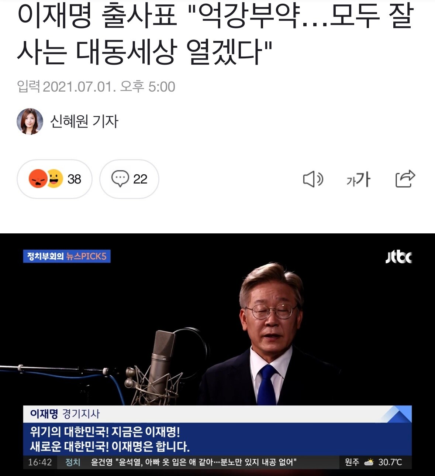
Task: View the 22 comments
Action: click(x=129, y=179)
